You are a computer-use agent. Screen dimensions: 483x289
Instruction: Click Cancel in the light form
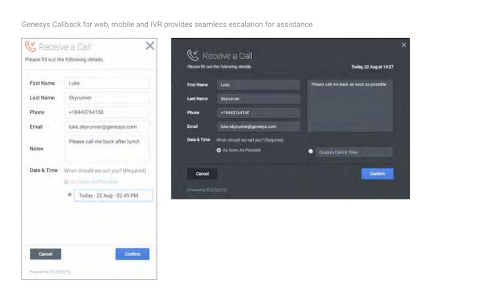[45, 254]
